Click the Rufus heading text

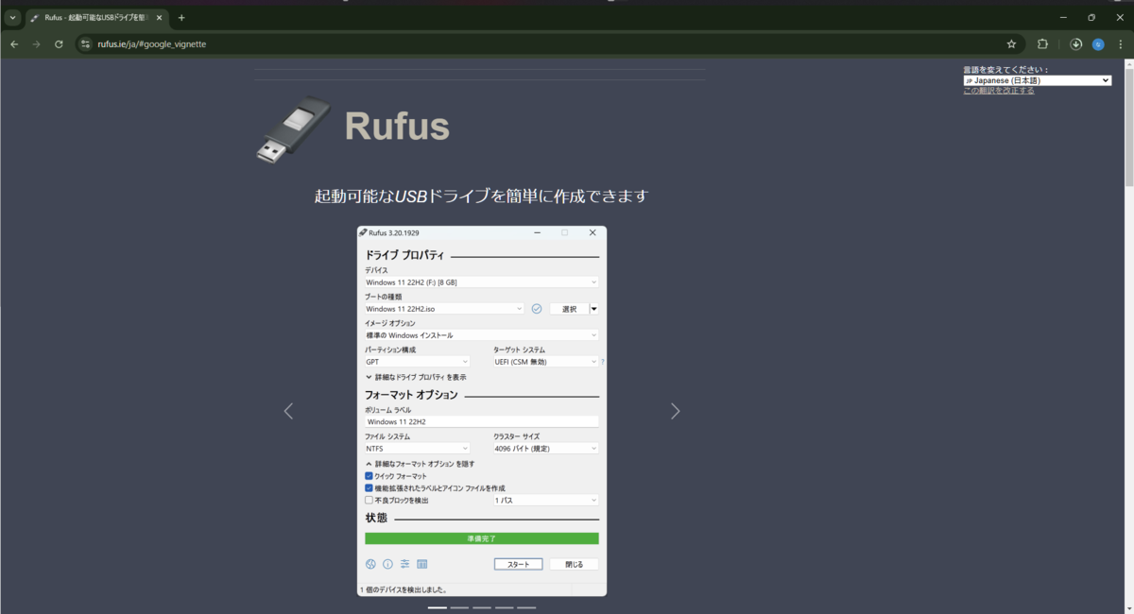pyautogui.click(x=397, y=126)
